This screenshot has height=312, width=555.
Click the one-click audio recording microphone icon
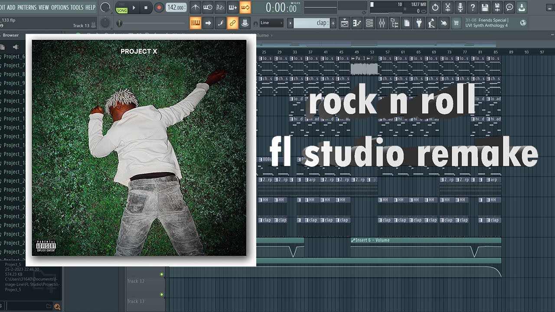460,7
